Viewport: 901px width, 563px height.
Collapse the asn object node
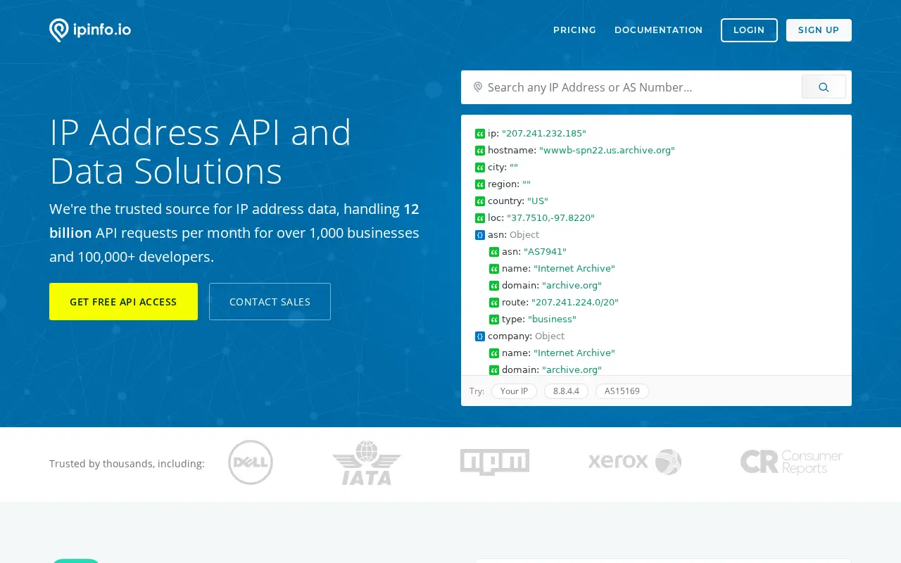480,235
